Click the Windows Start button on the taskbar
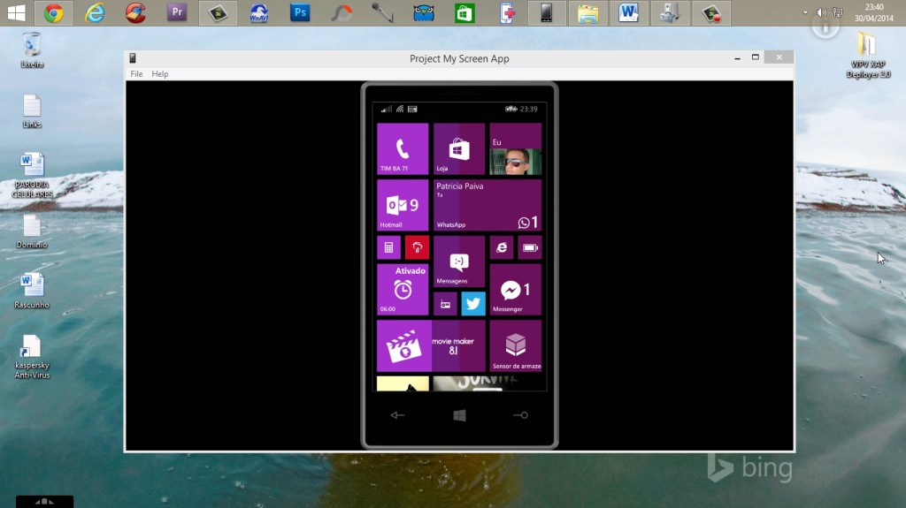906x508 pixels. tap(16, 12)
